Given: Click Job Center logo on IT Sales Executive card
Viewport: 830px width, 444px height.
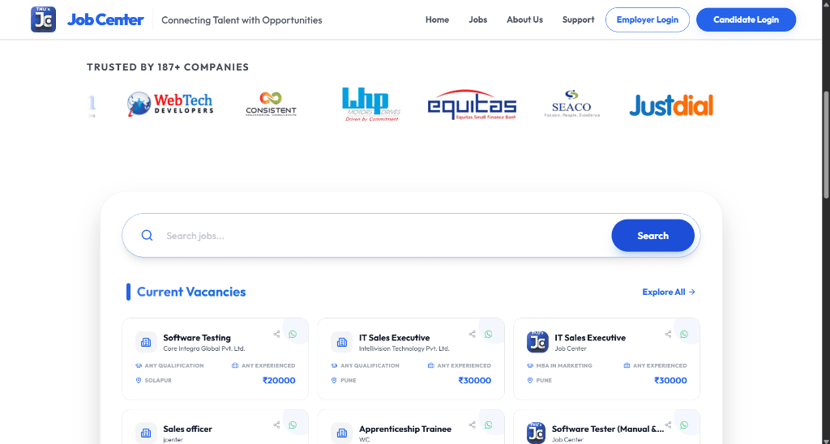Looking at the screenshot, I should pyautogui.click(x=537, y=343).
